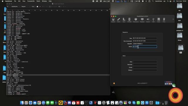The height and width of the screenshot is (106, 188).
Task: Click the line "it - Italian" in TextEdit
Action: click(12, 69)
